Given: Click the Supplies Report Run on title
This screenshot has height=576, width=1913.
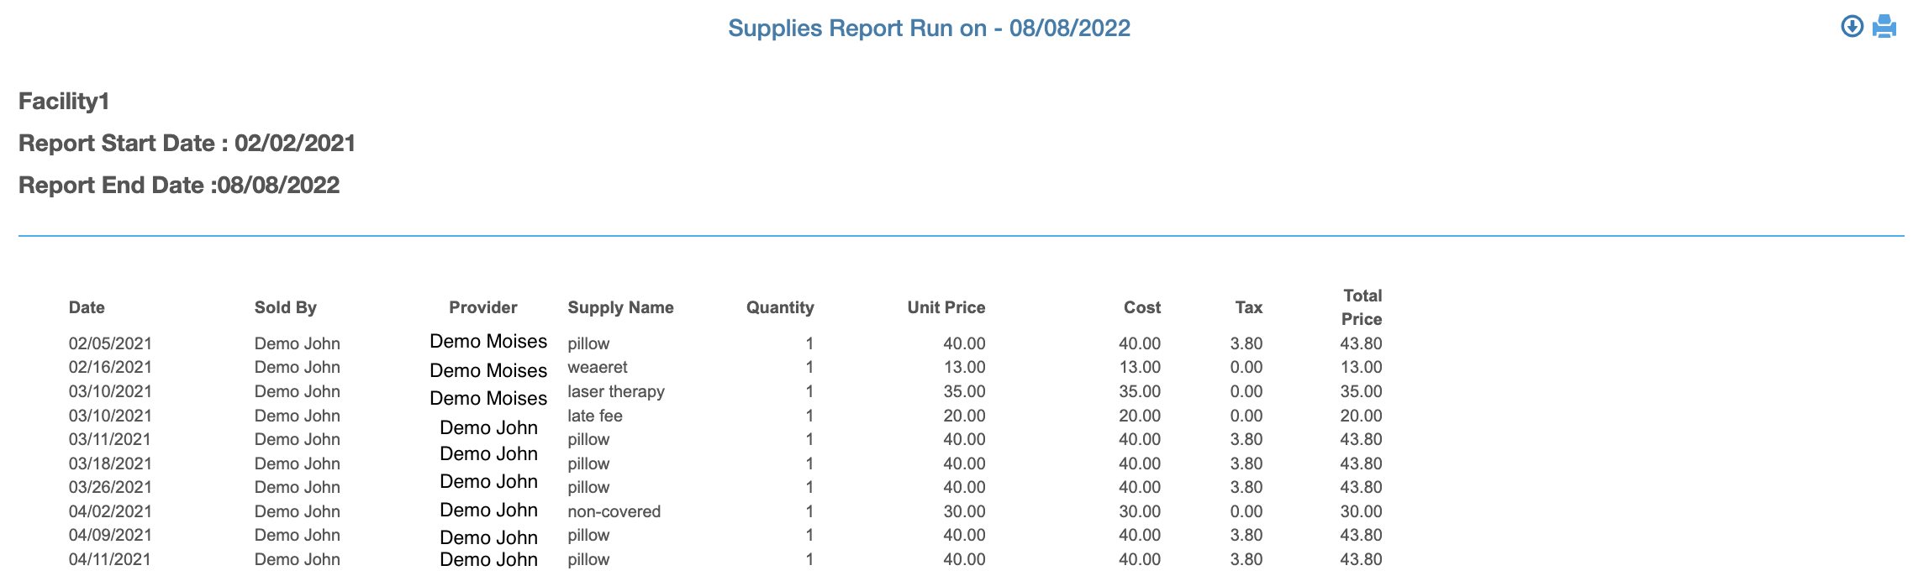Looking at the screenshot, I should click(x=929, y=29).
